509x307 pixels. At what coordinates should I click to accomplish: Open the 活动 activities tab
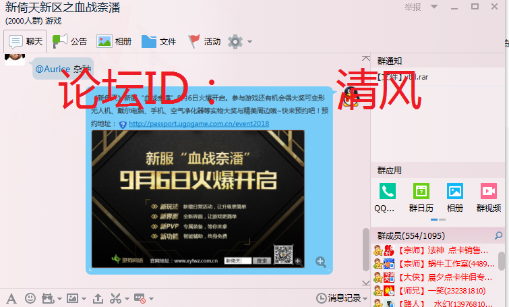point(204,42)
